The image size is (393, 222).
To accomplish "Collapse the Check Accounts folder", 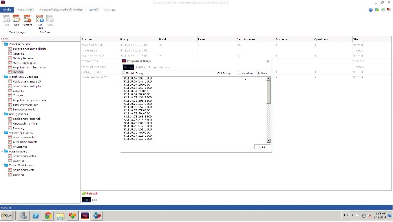I will pyautogui.click(x=2, y=44).
